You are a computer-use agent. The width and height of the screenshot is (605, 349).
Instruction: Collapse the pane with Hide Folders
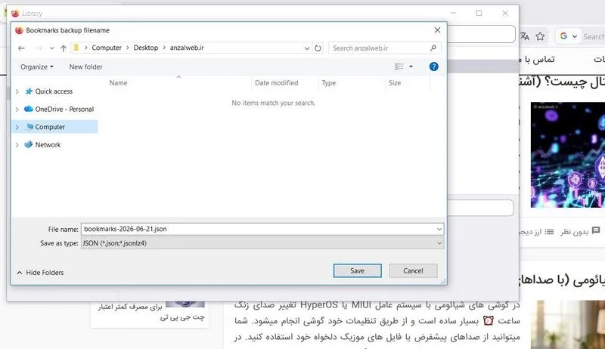40,273
